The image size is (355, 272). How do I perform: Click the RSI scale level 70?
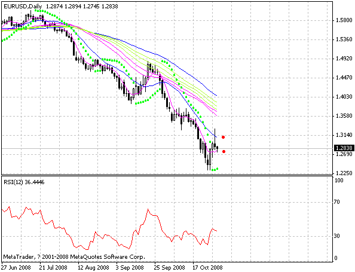click(x=337, y=202)
